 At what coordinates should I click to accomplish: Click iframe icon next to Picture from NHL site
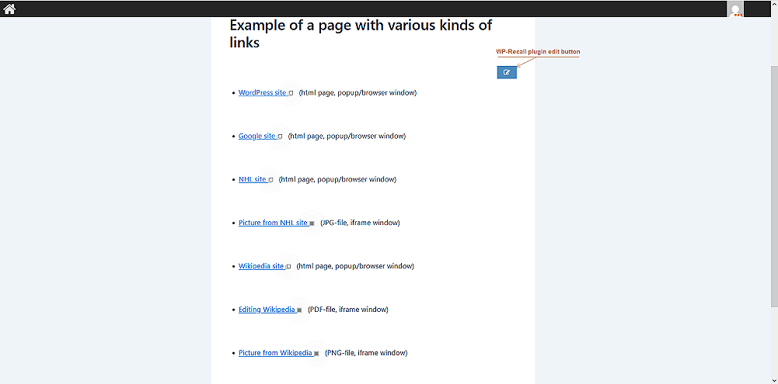pos(312,223)
